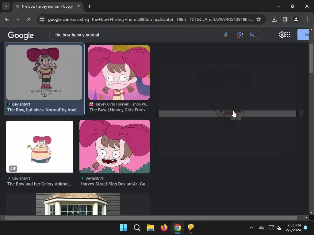This screenshot has width=314, height=235.
Task: Click the page's vertical scrollbar thumb
Action: pos(311,58)
